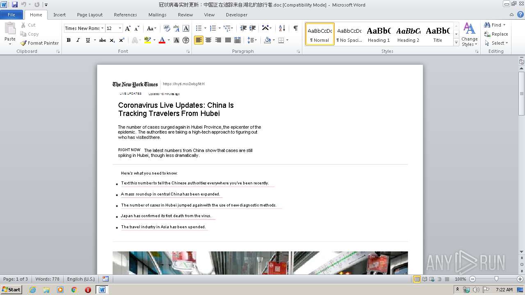The image size is (525, 295).
Task: Switch to the Insert tab
Action: tap(59, 15)
